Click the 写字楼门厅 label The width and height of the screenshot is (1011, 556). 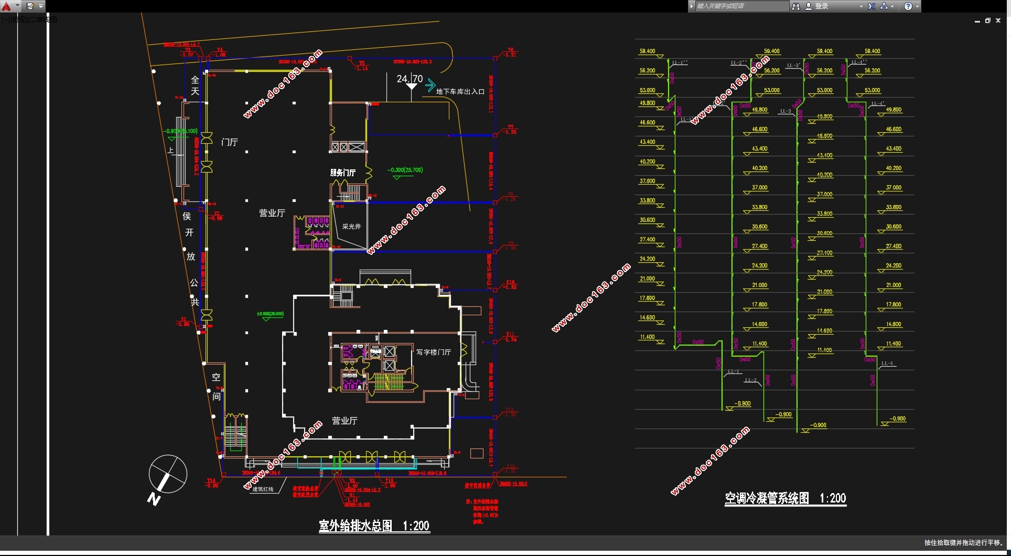434,352
